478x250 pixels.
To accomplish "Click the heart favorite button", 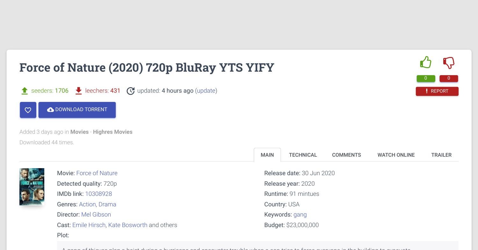I will pos(28,110).
